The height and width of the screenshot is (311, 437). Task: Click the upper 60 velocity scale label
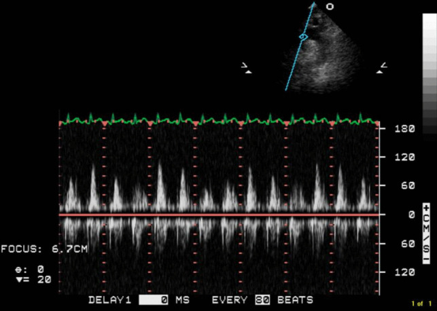408,185
